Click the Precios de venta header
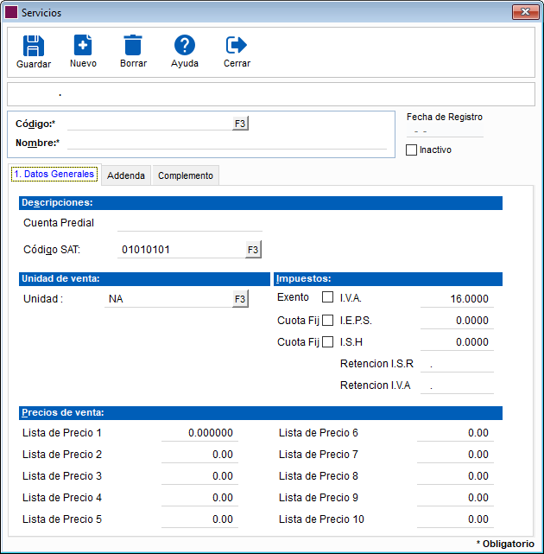Image resolution: width=544 pixels, height=554 pixels. click(261, 412)
